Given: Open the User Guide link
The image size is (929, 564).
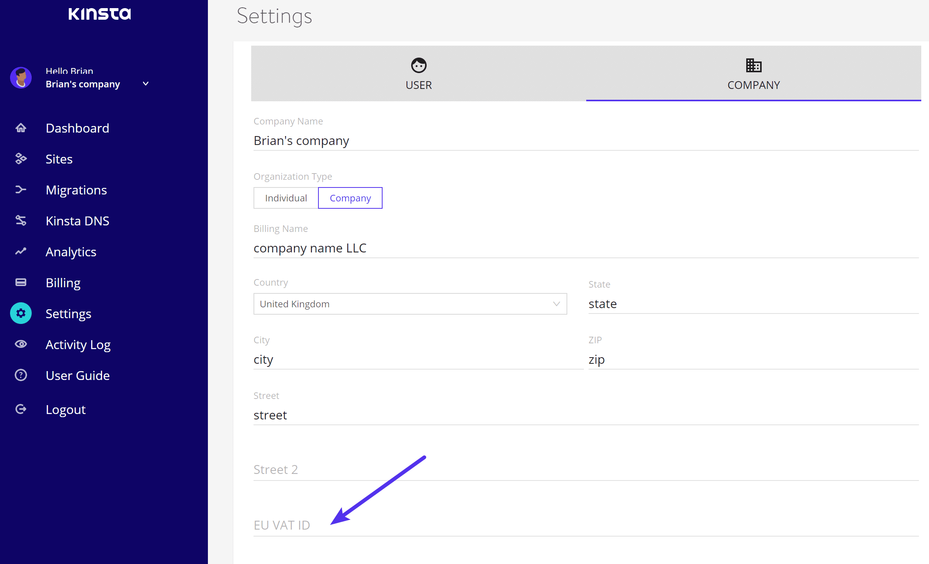Looking at the screenshot, I should tap(78, 375).
